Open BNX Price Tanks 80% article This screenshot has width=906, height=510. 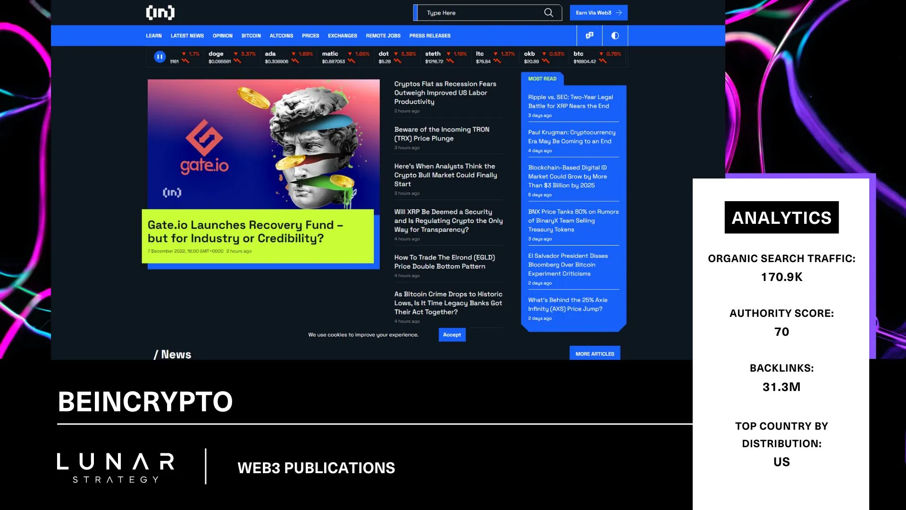(x=573, y=221)
